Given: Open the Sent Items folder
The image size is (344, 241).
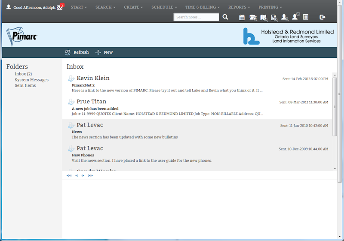Looking at the screenshot, I should (25, 85).
